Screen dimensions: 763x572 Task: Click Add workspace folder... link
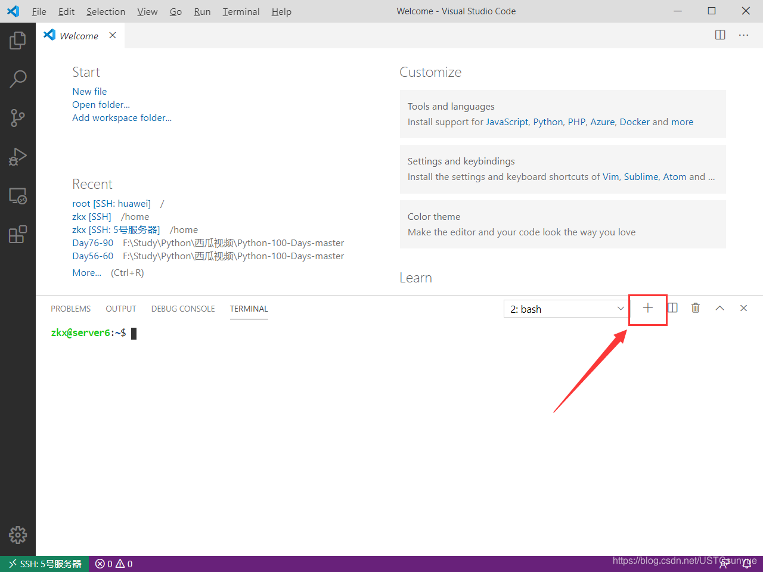(x=122, y=117)
